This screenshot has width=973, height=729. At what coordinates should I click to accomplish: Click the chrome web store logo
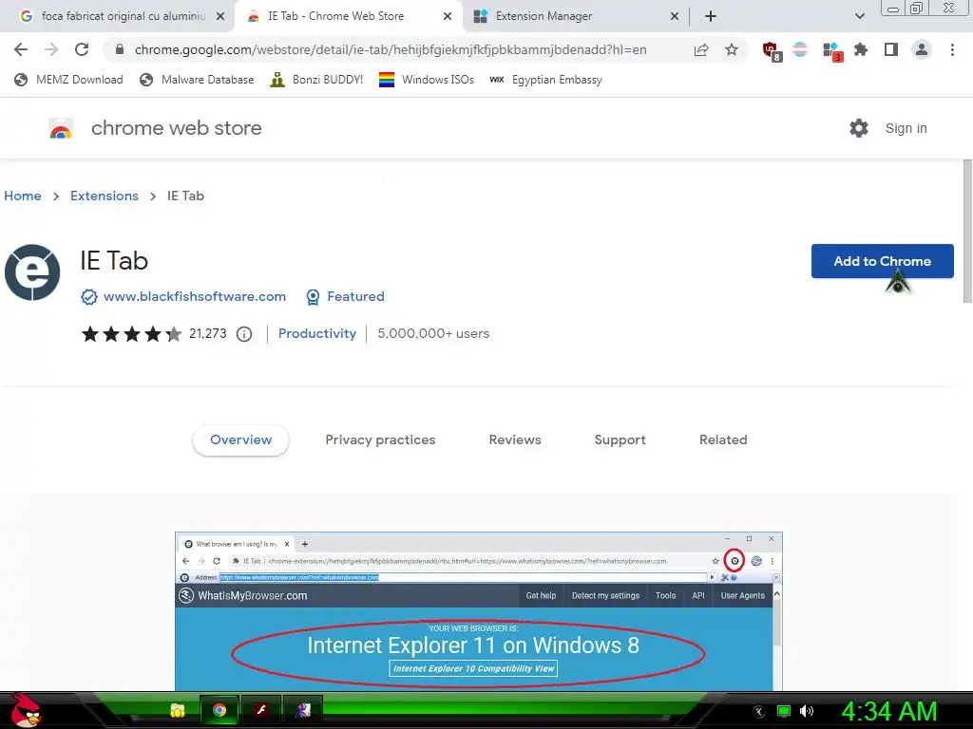[x=61, y=128]
